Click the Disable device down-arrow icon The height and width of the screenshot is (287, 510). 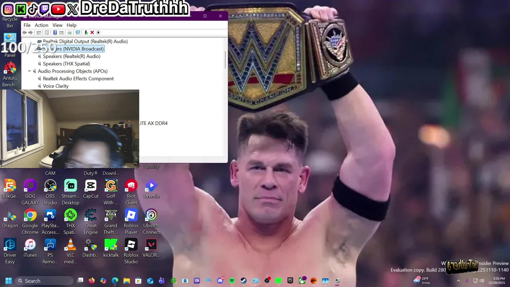click(x=98, y=32)
